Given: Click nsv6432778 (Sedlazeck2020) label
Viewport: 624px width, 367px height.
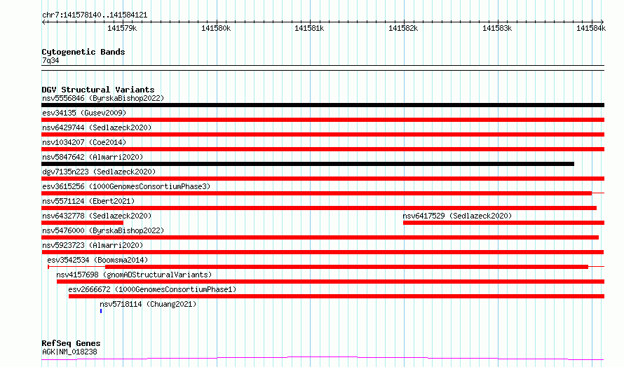Looking at the screenshot, I should click(97, 216).
